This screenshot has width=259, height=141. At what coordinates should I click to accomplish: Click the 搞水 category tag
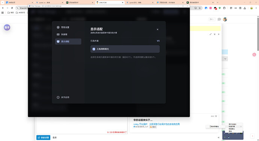tap(153, 127)
